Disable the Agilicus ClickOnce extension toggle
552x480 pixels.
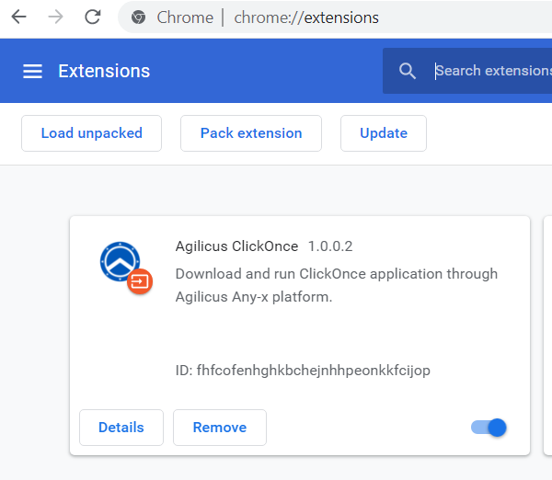click(489, 428)
